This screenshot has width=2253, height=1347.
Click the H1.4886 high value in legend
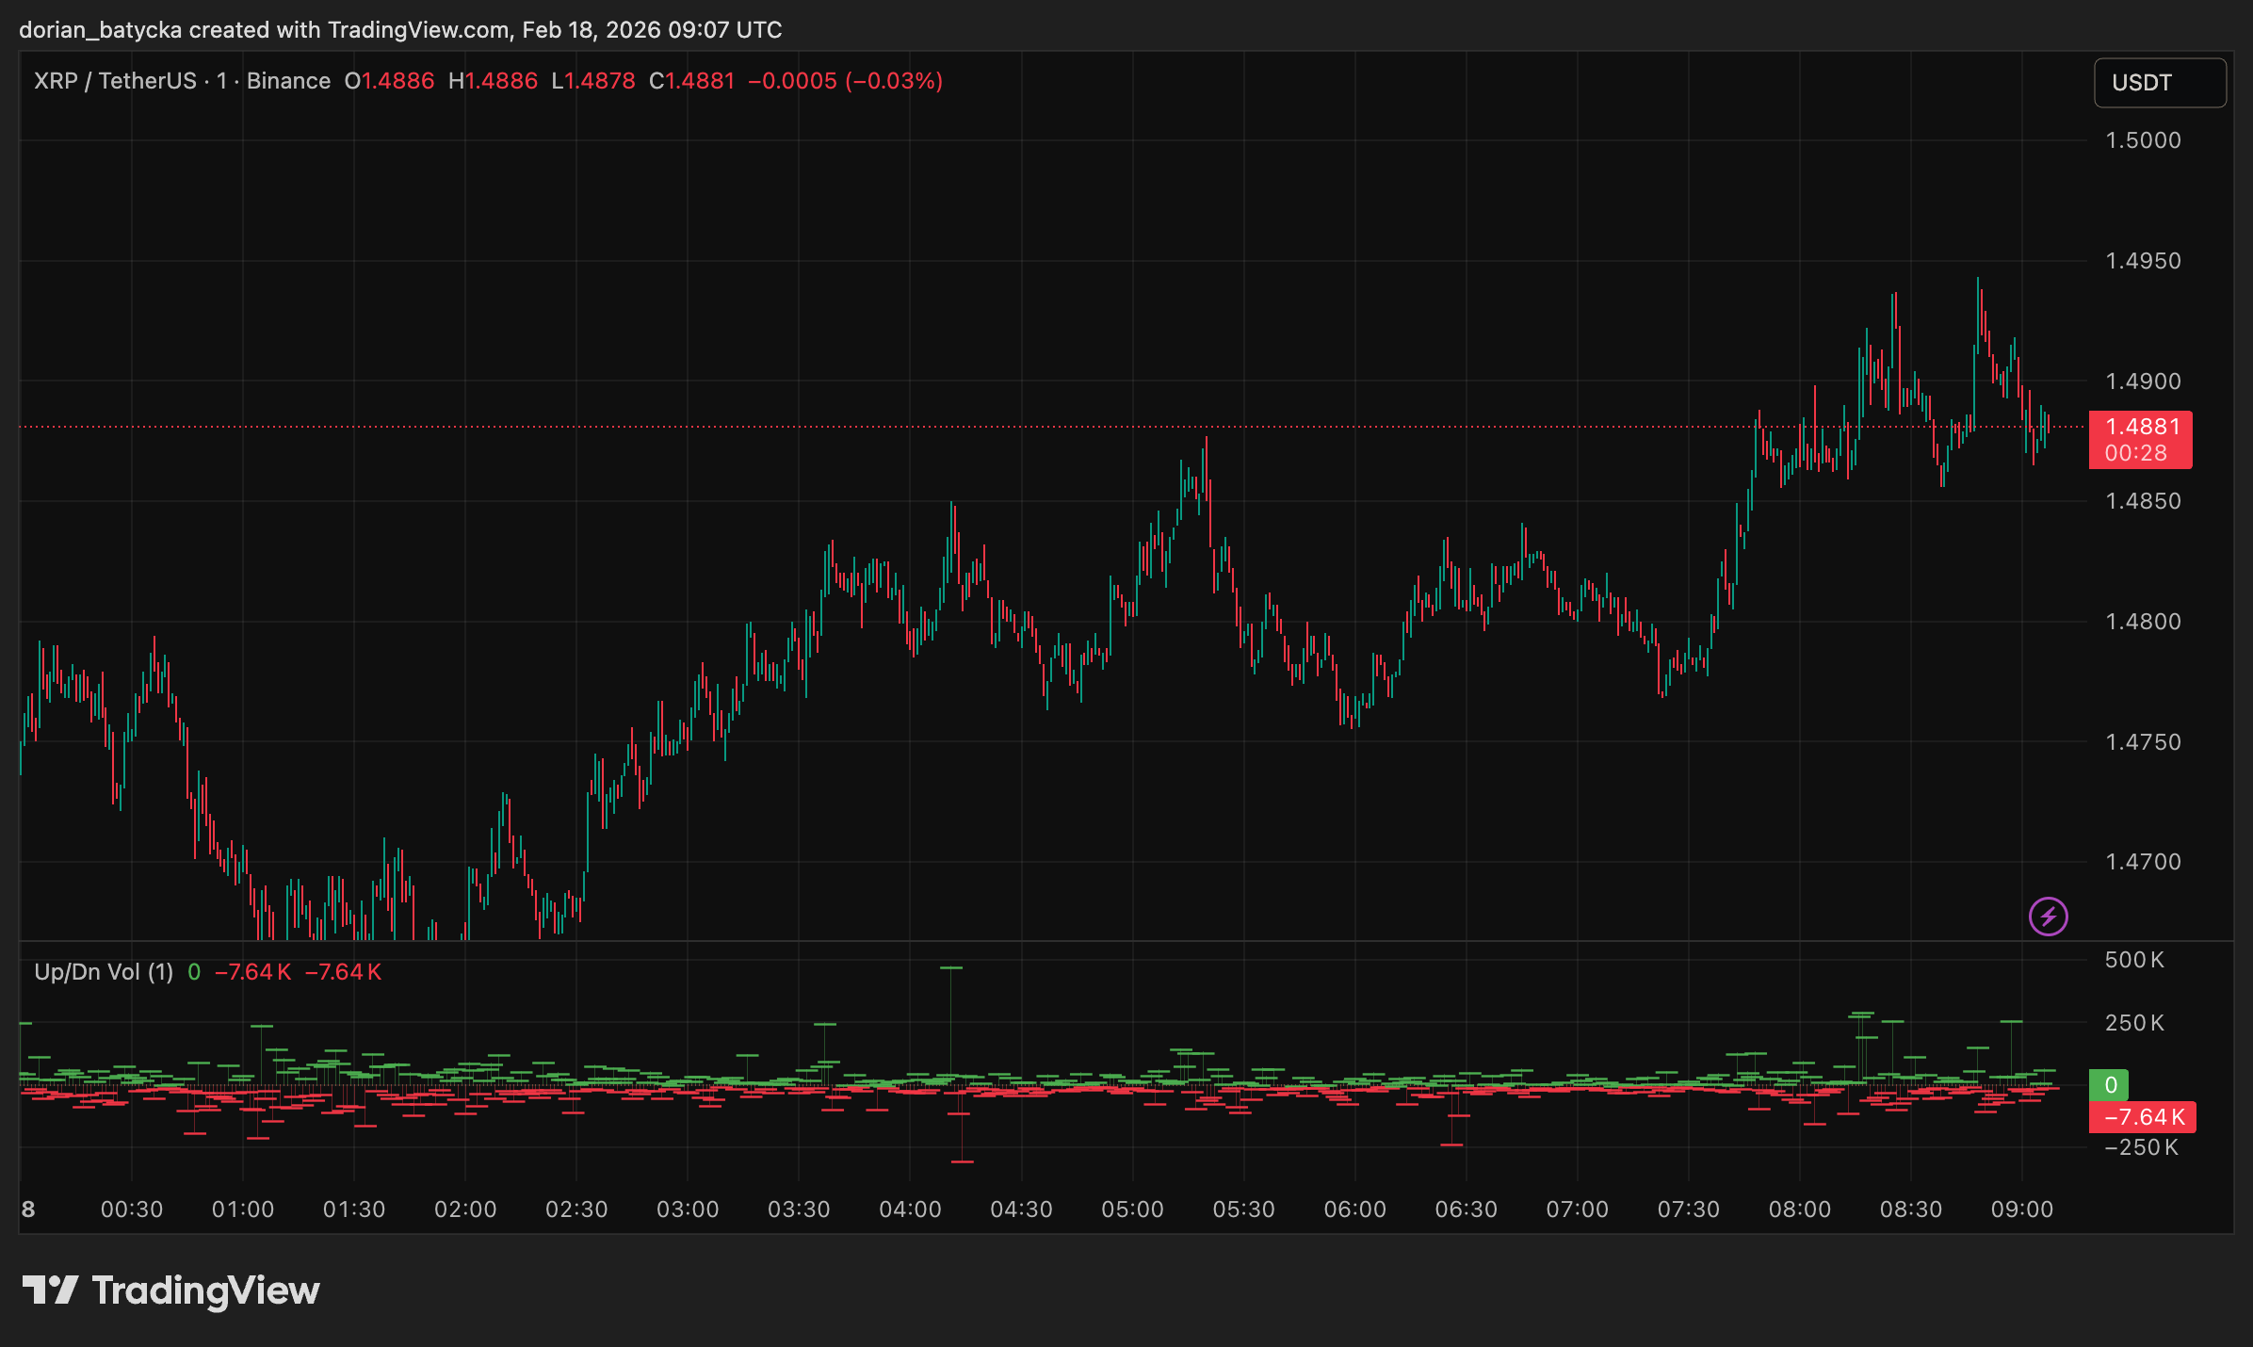coord(493,81)
